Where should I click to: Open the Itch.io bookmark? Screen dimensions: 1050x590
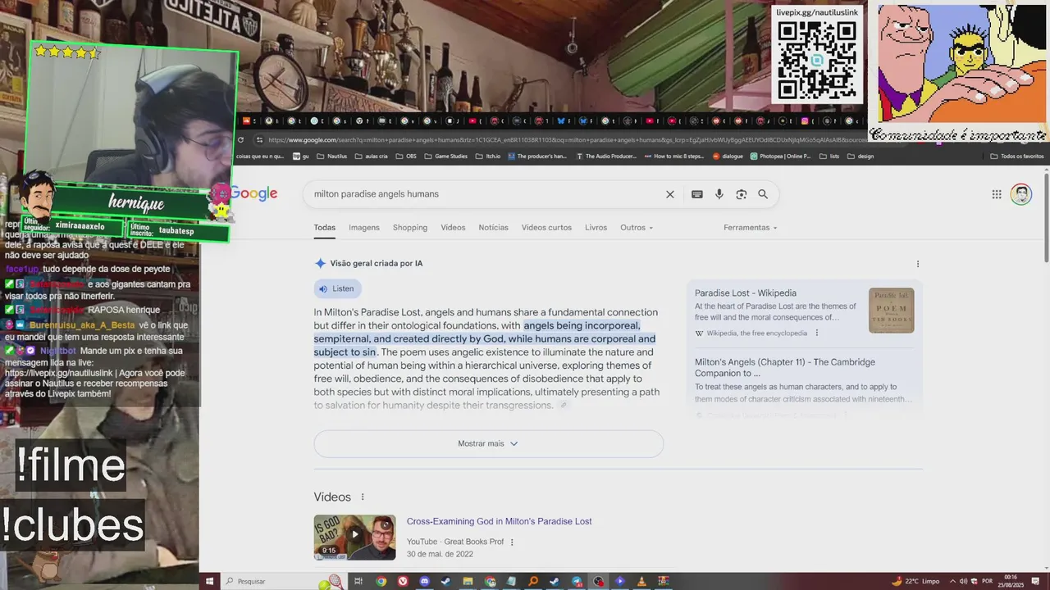[489, 156]
